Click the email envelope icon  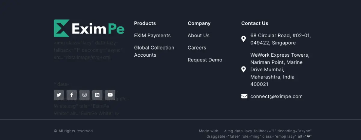244,96
